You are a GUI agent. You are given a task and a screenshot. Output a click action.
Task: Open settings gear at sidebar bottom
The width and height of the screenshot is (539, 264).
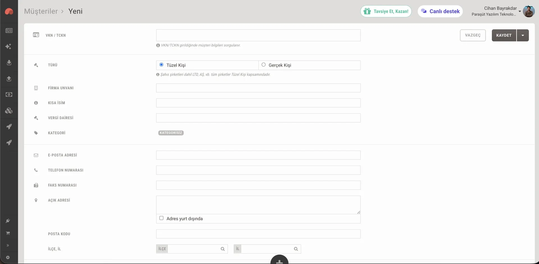point(8,257)
